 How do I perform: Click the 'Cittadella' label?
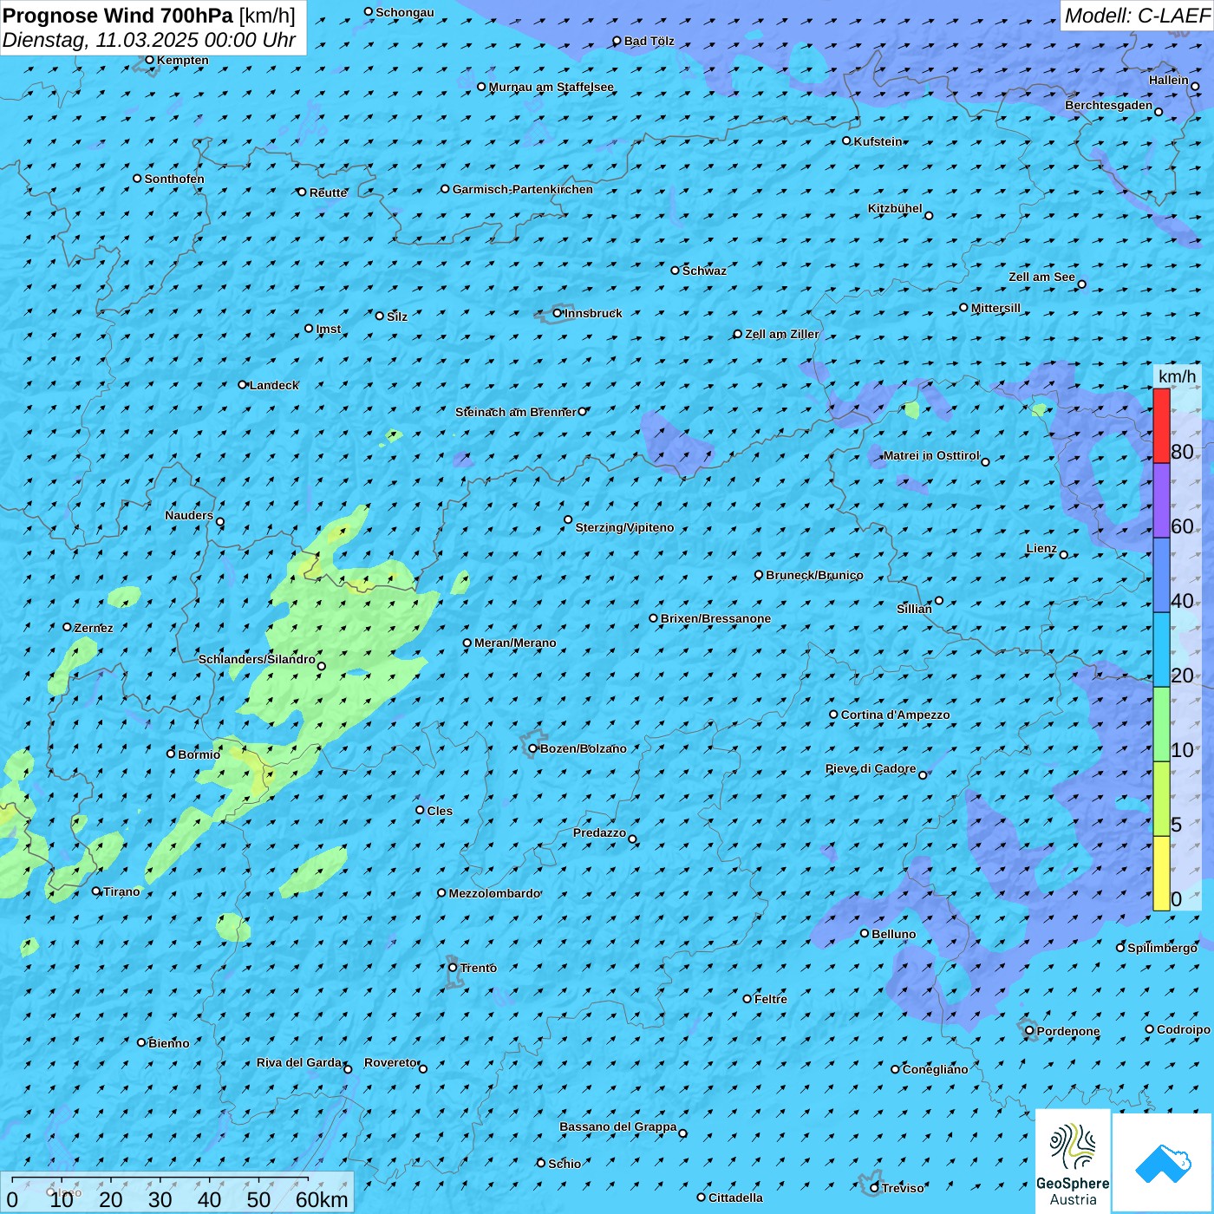click(x=735, y=1198)
